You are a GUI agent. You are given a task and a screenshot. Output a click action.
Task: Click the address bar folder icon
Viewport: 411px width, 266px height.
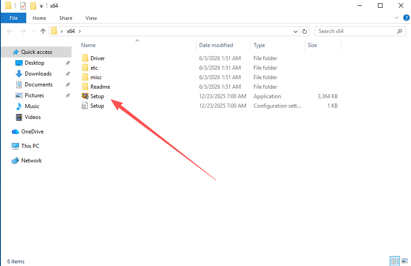(54, 31)
